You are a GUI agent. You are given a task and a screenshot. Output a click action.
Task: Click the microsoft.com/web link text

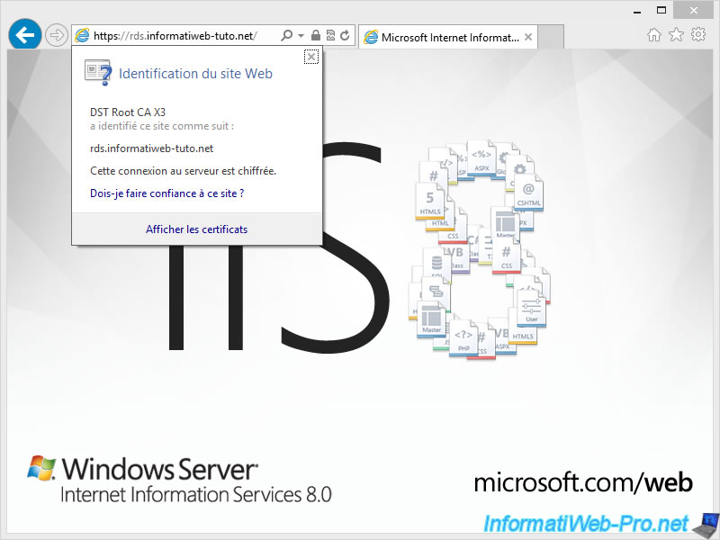(582, 483)
